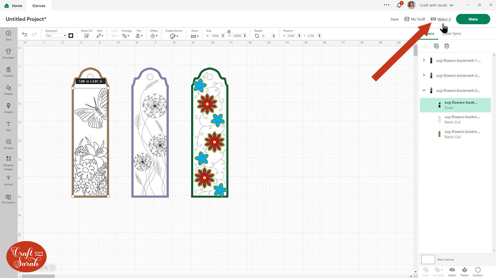496x278 pixels.
Task: Click the brown swatch of the Basic Cut layer
Action: 439,134
